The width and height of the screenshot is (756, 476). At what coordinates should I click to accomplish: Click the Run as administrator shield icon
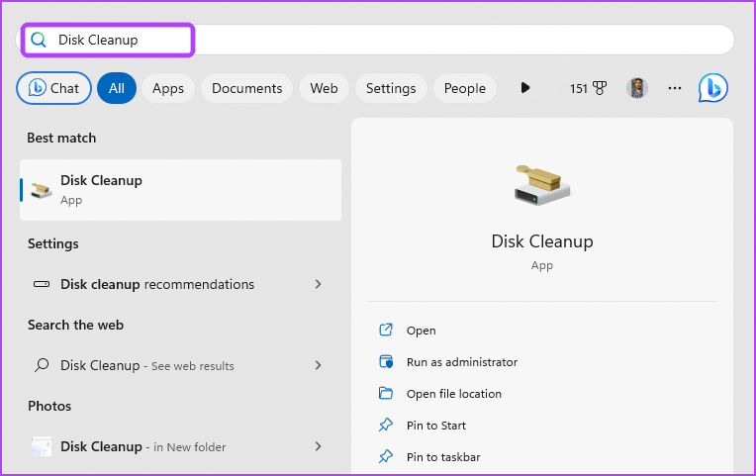coord(386,362)
